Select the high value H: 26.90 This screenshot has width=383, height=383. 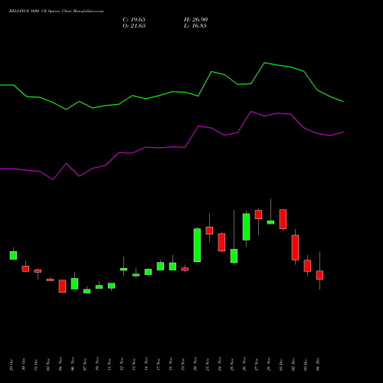click(196, 20)
